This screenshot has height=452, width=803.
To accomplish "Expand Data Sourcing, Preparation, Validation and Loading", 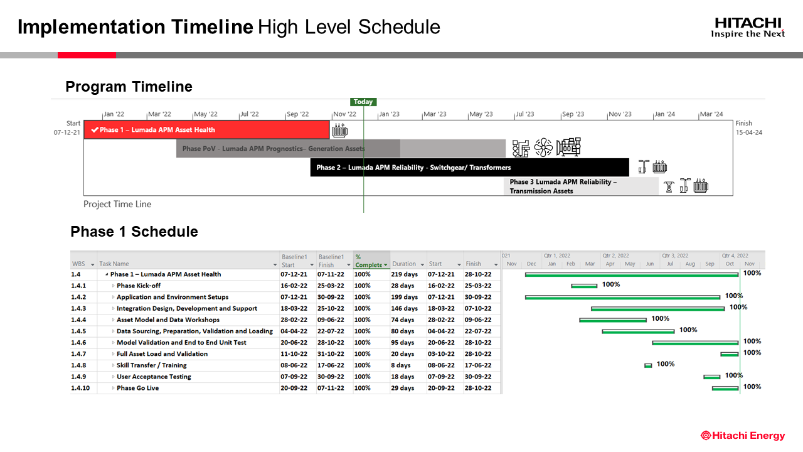I will point(114,331).
